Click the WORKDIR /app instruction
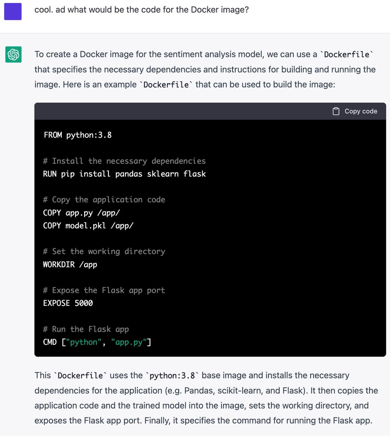The height and width of the screenshot is (436, 390). click(70, 264)
